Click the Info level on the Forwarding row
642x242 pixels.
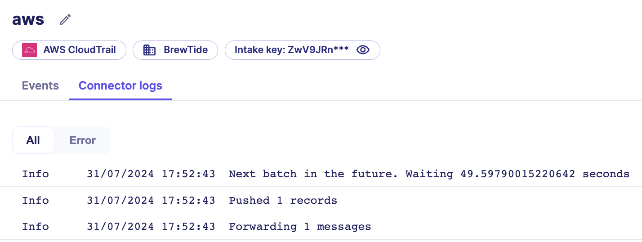[x=36, y=227]
